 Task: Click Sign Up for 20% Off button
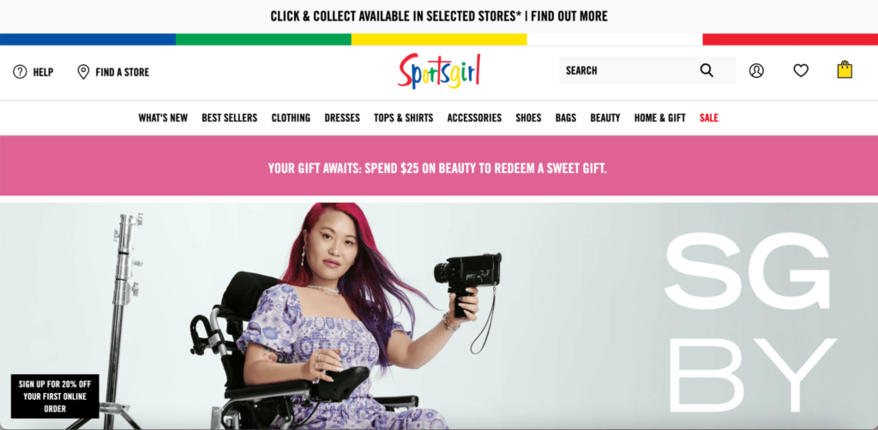pos(55,397)
